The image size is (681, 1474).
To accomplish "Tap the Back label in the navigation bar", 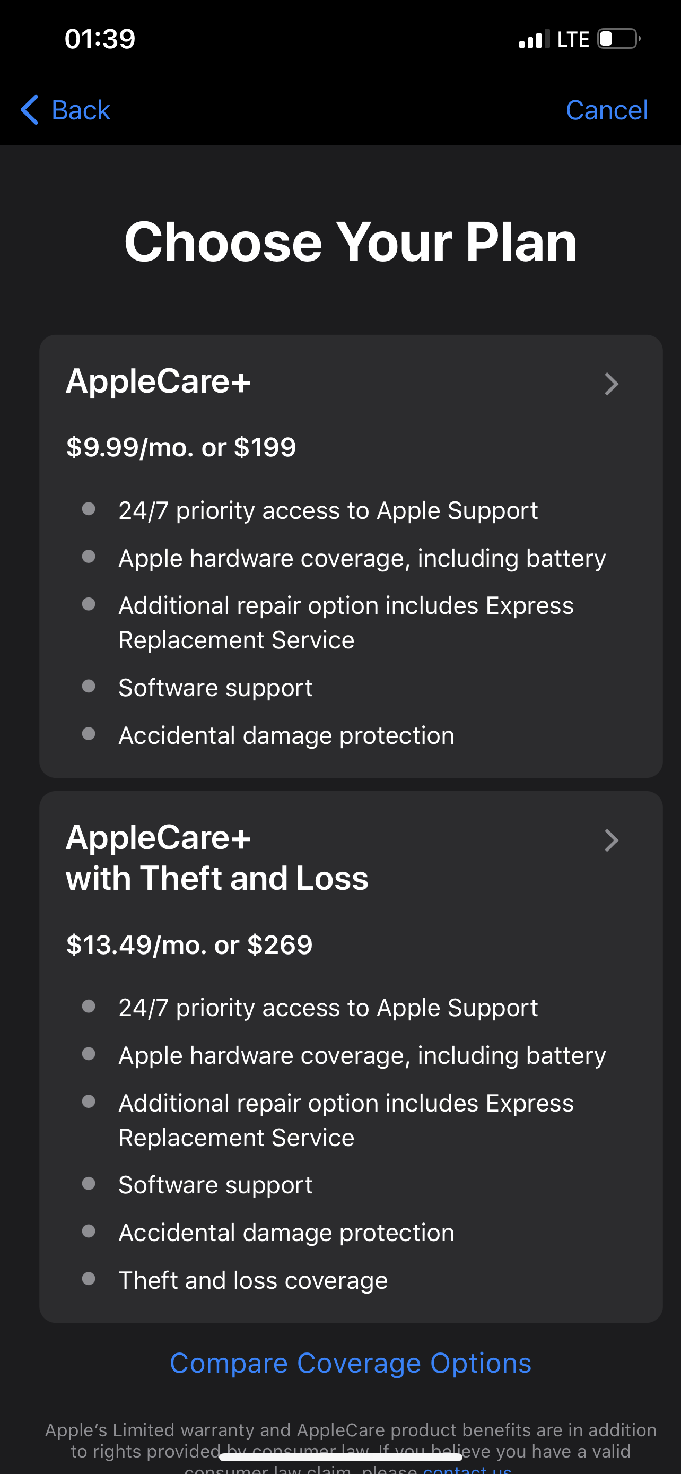I will 81,110.
